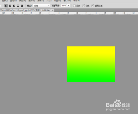Click the horizontal ruler at the 0 mark
The width and height of the screenshot is (138, 114).
[x=68, y=13]
